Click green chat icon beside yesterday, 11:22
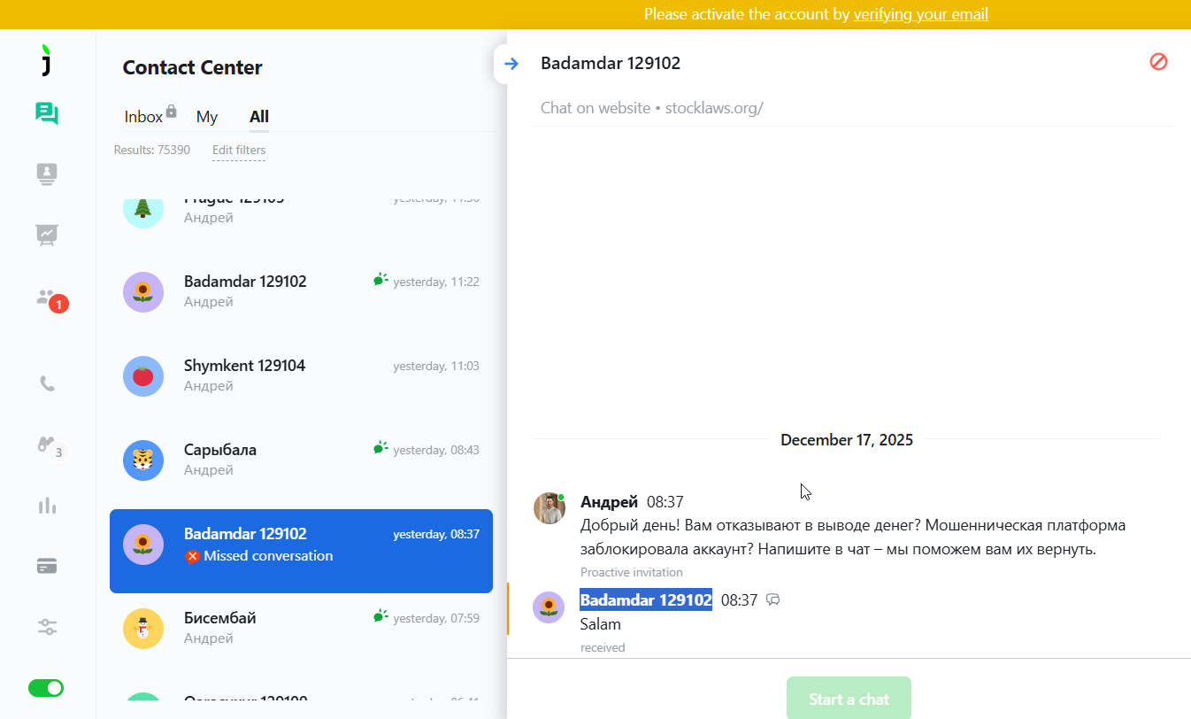Image resolution: width=1191 pixels, height=719 pixels. pos(380,280)
